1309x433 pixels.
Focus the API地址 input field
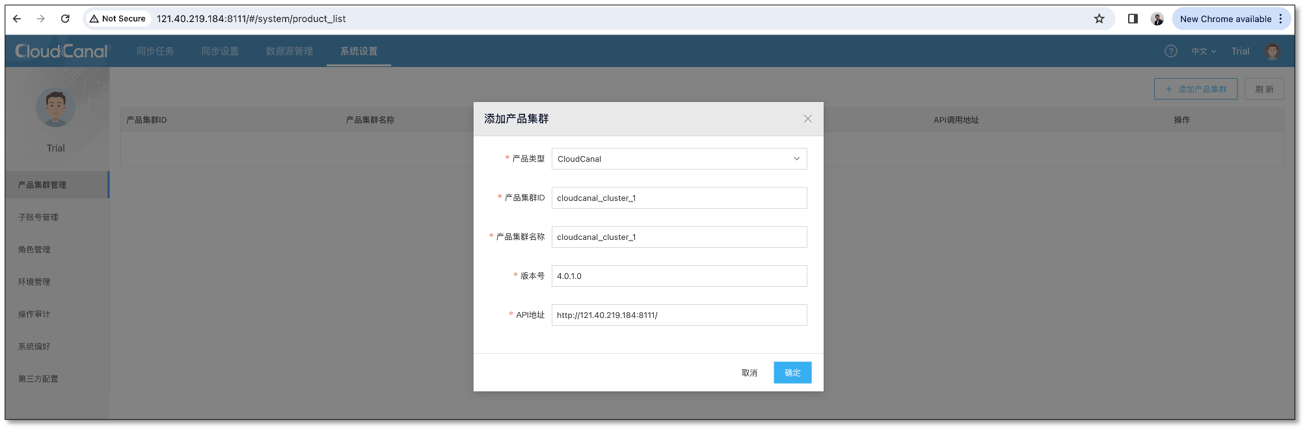[x=679, y=315]
